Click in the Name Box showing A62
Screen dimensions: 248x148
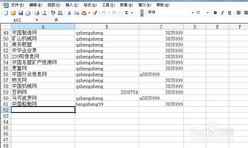[x=17, y=20]
